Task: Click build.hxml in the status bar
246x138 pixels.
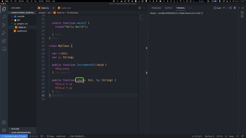Action: pos(61,136)
